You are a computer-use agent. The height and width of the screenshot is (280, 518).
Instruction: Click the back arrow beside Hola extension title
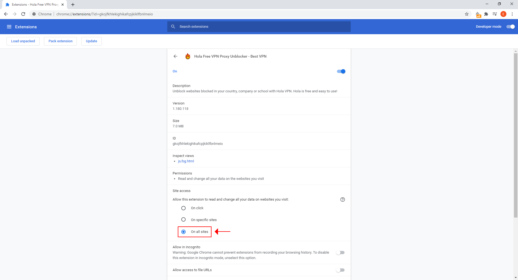point(175,56)
